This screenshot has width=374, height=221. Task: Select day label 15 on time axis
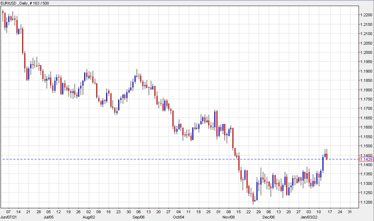239,212
